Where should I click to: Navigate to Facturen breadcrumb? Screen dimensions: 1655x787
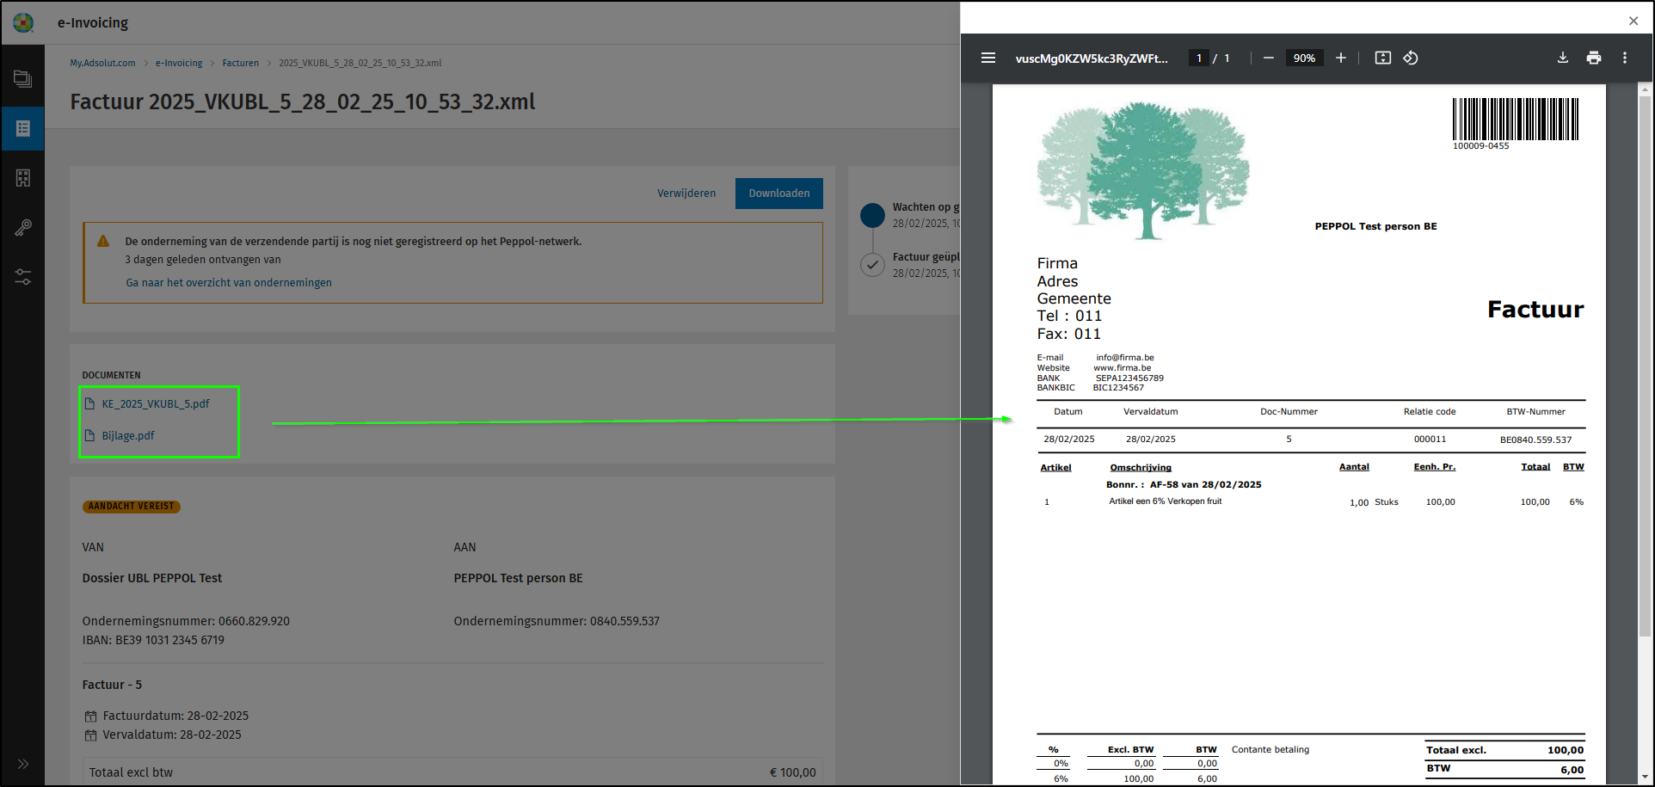[240, 63]
